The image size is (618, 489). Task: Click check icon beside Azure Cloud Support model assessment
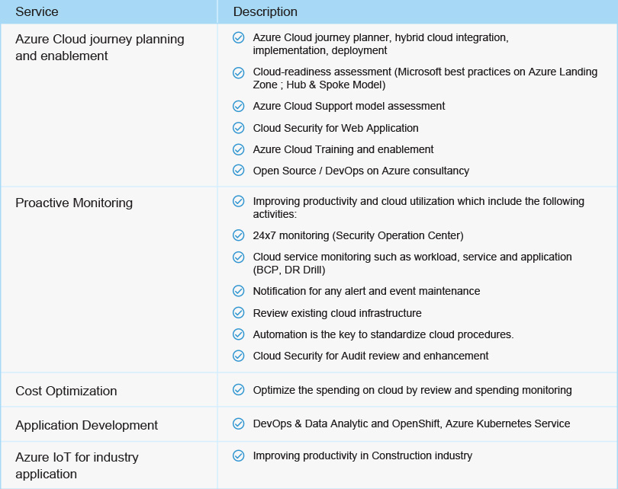point(239,106)
